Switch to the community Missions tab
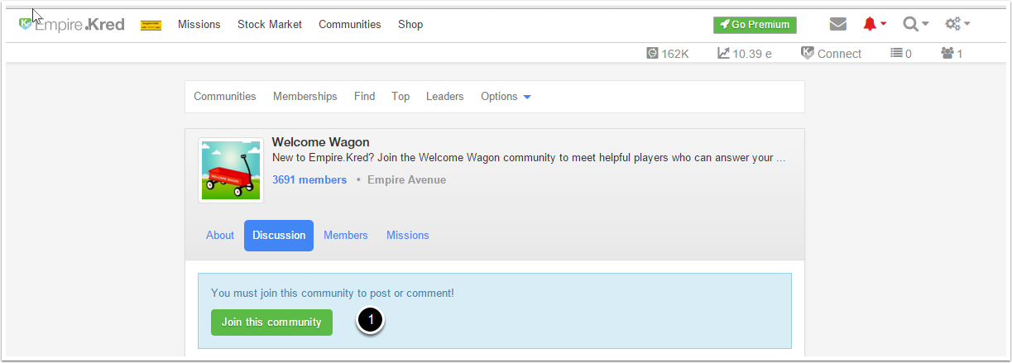The image size is (1012, 363). (x=408, y=236)
